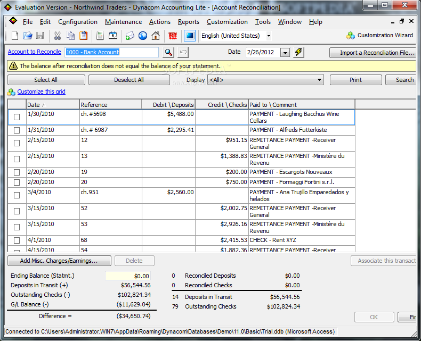The width and height of the screenshot is (421, 341).
Task: Check the row for ch.951
Action: 17,195
